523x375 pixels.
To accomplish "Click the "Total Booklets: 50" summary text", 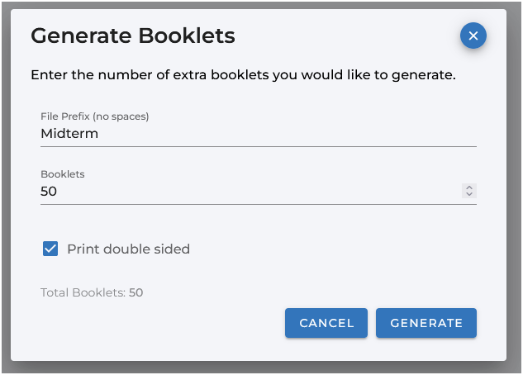I will [92, 292].
